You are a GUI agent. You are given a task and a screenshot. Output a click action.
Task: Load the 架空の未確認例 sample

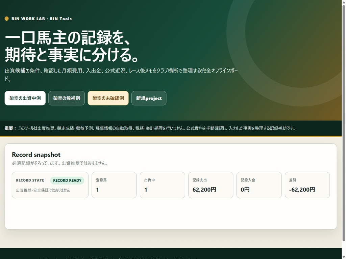point(108,98)
